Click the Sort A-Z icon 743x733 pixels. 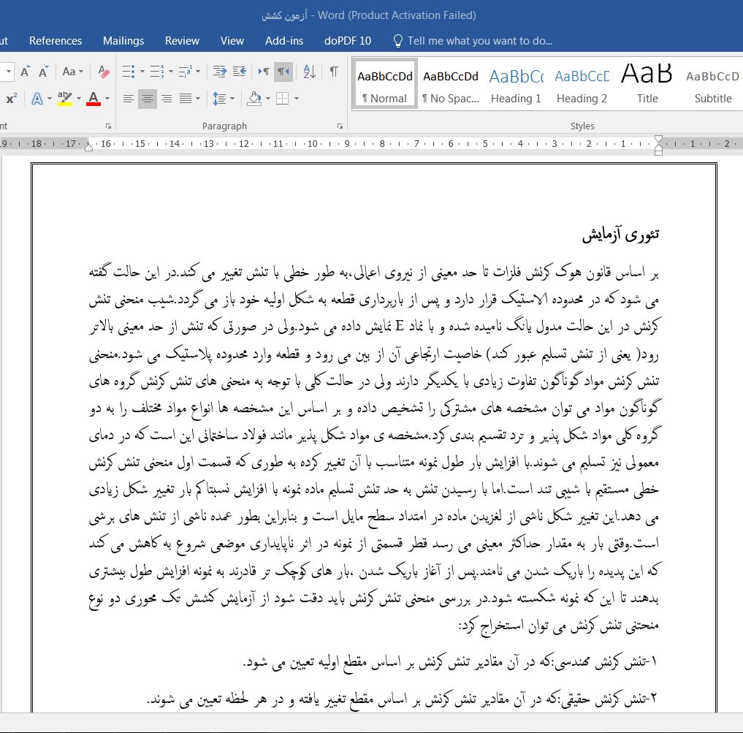coord(310,72)
